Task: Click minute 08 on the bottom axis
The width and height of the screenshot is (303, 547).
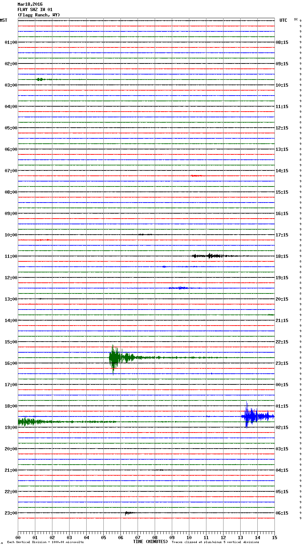Action: [x=155, y=537]
